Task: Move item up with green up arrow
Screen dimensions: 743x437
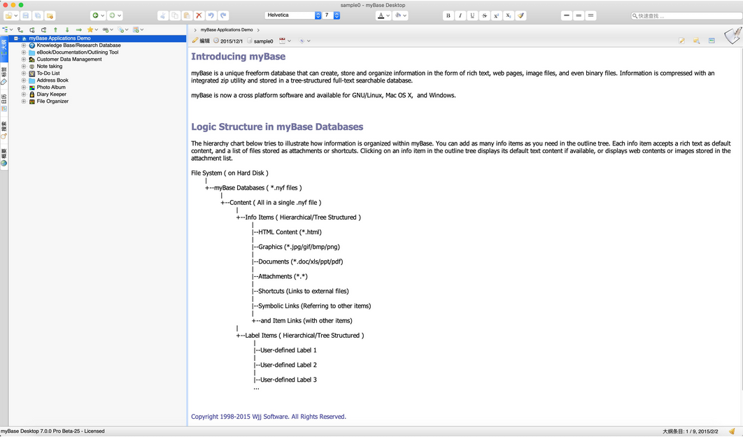Action: (x=55, y=30)
